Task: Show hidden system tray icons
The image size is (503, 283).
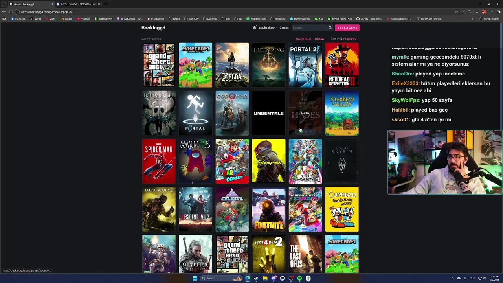Action: point(452,278)
